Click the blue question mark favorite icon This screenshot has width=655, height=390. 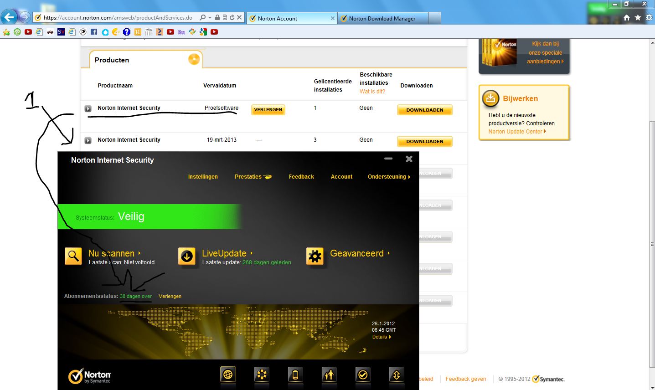coord(127,32)
